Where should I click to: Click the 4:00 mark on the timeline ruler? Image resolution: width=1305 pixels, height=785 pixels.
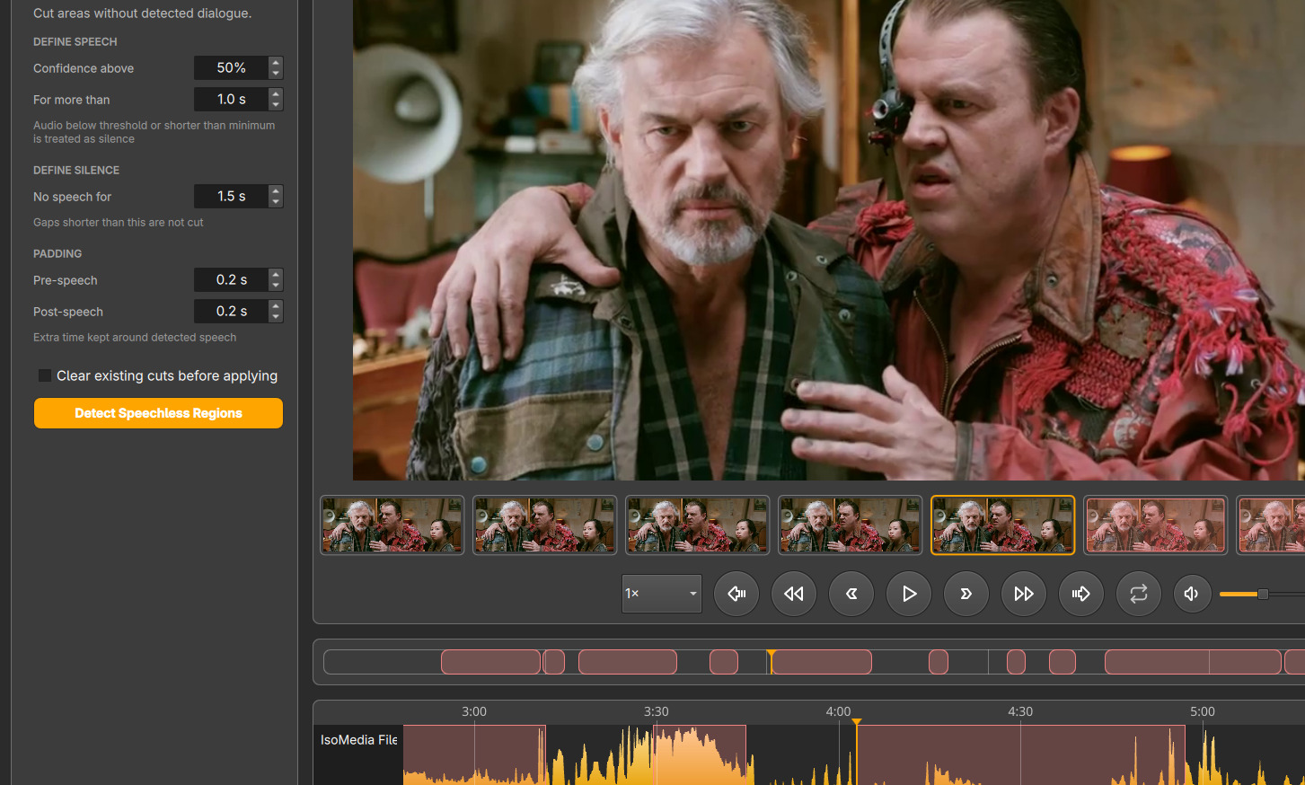point(838,711)
